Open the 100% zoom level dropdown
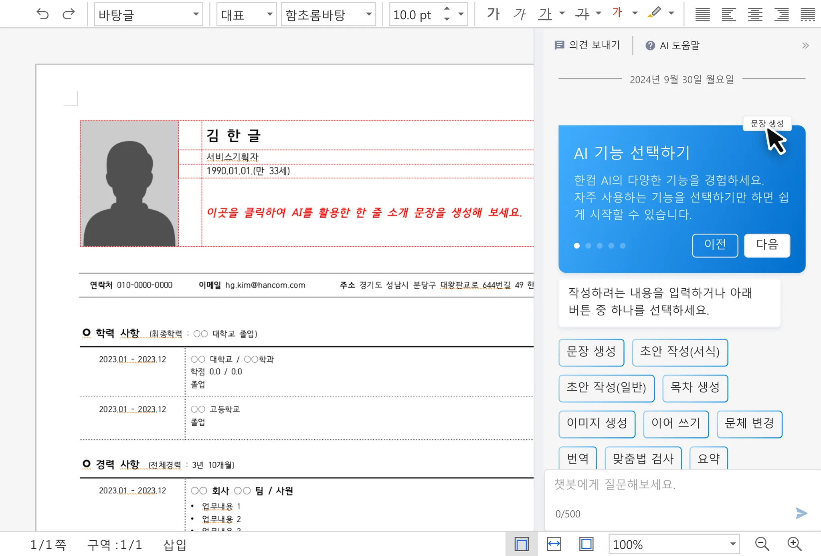Viewport: 821px width, 556px height. pyautogui.click(x=732, y=544)
